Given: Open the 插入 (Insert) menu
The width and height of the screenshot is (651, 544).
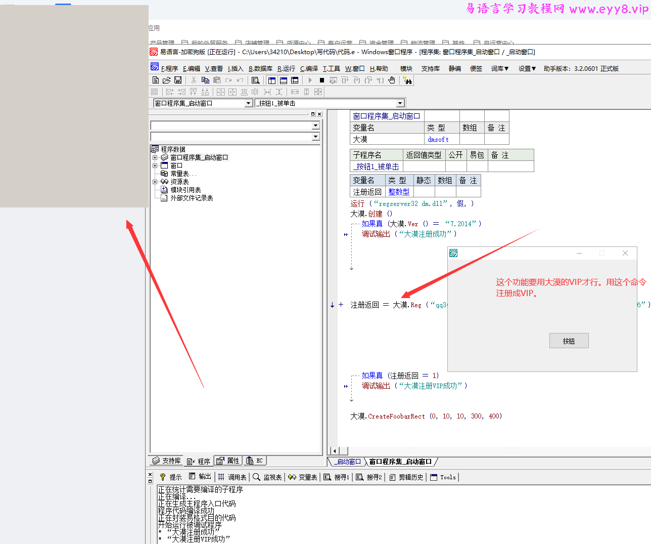Looking at the screenshot, I should click(x=236, y=68).
